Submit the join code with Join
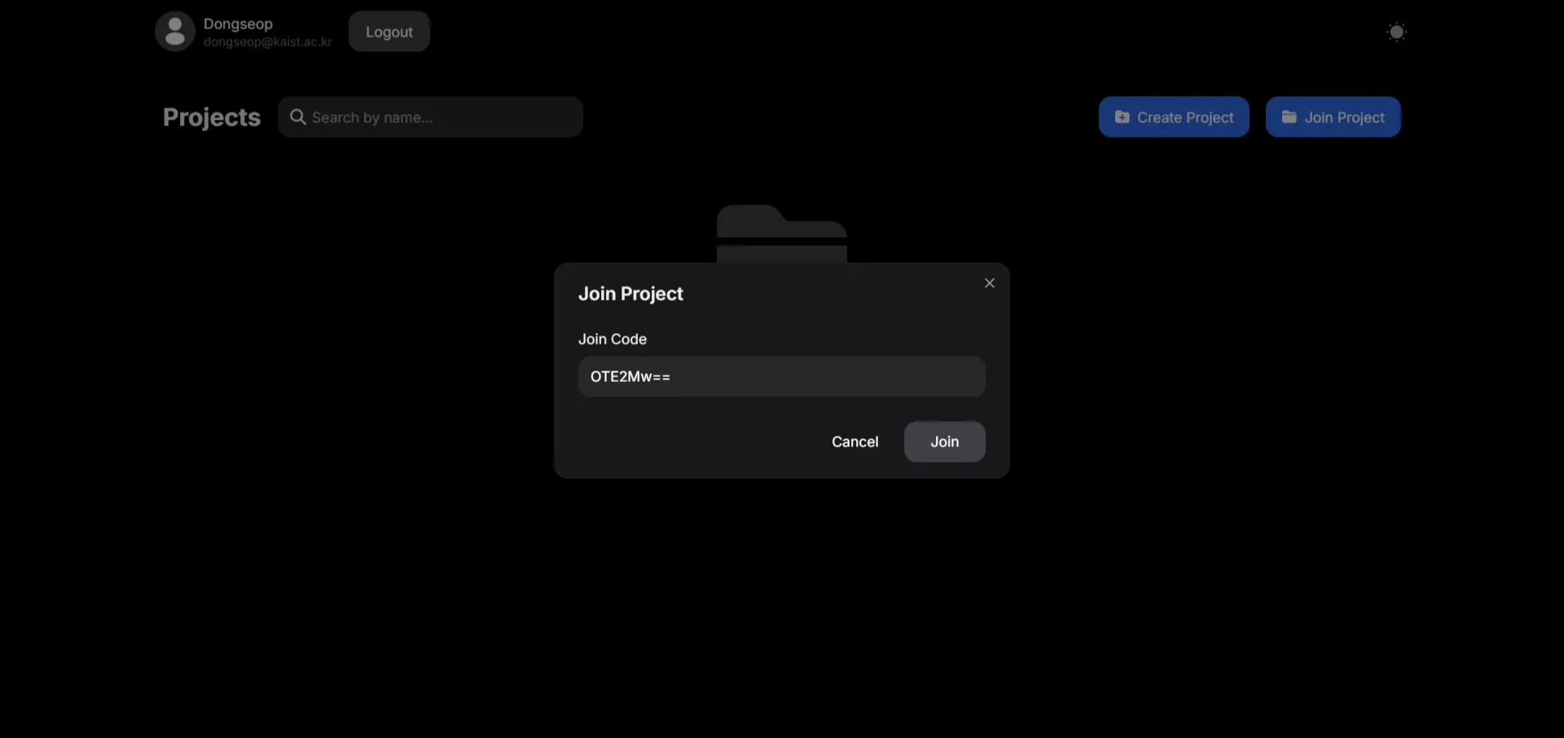This screenshot has width=1564, height=738. pyautogui.click(x=944, y=441)
